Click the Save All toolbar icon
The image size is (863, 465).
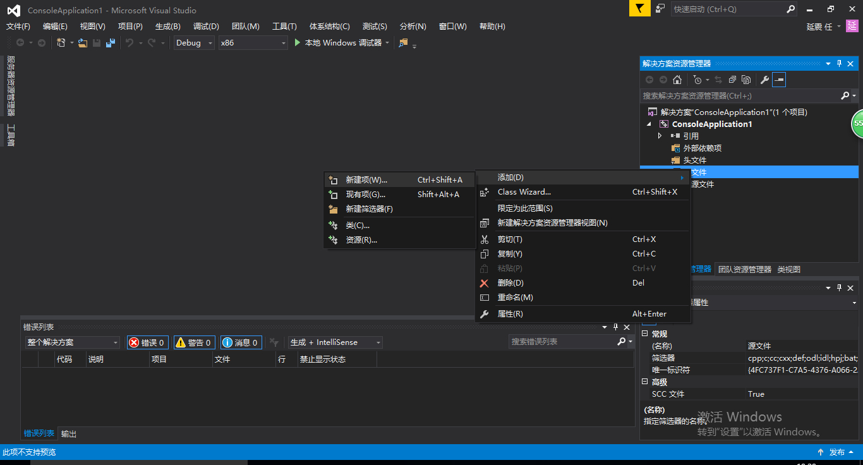[111, 43]
